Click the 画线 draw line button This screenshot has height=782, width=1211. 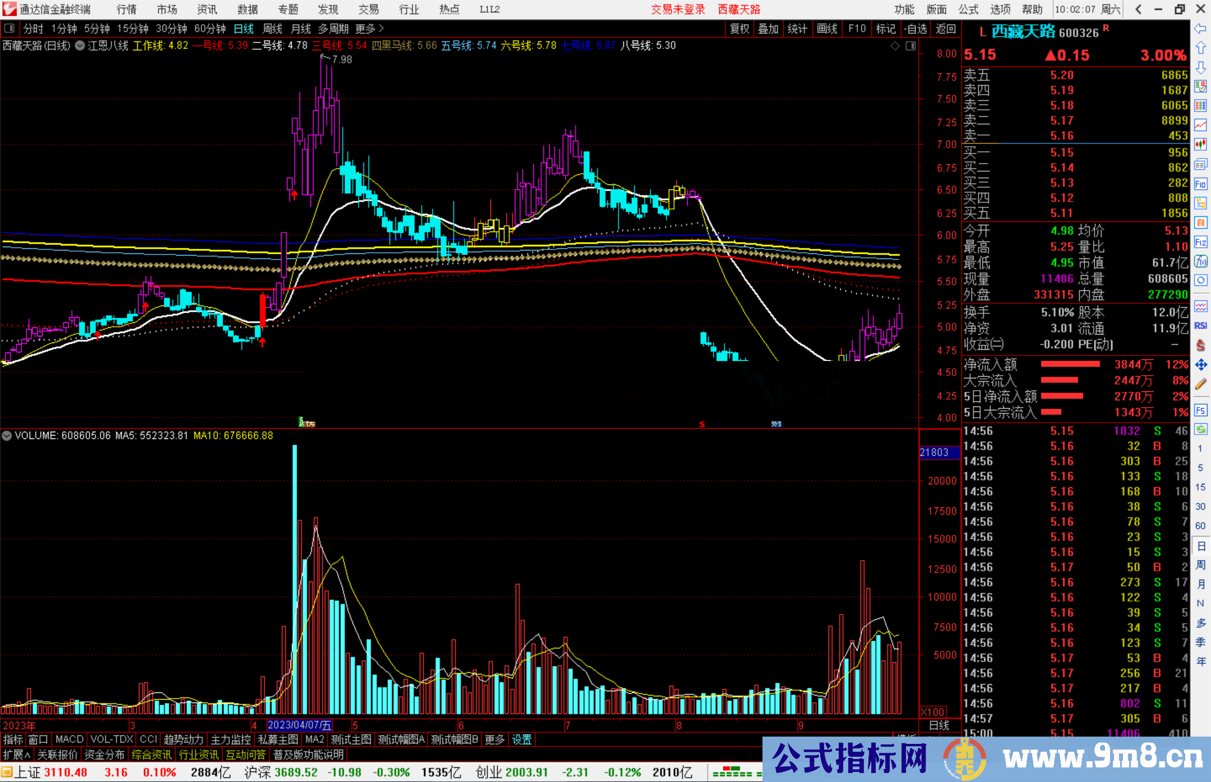pyautogui.click(x=827, y=29)
